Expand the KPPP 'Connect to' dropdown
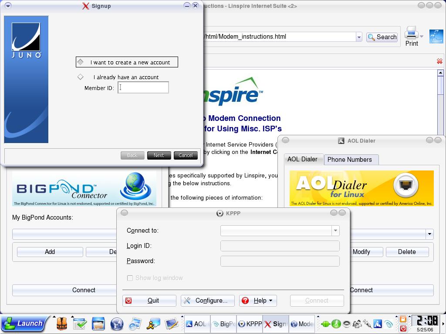 (x=335, y=230)
